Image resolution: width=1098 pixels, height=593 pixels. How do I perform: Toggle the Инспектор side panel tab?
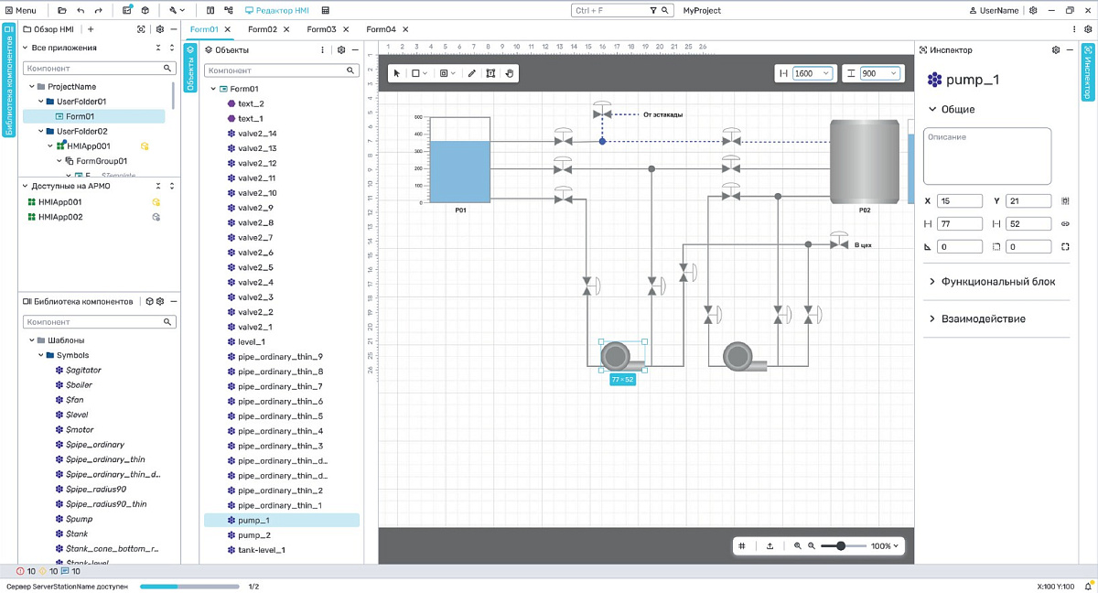pos(1088,71)
